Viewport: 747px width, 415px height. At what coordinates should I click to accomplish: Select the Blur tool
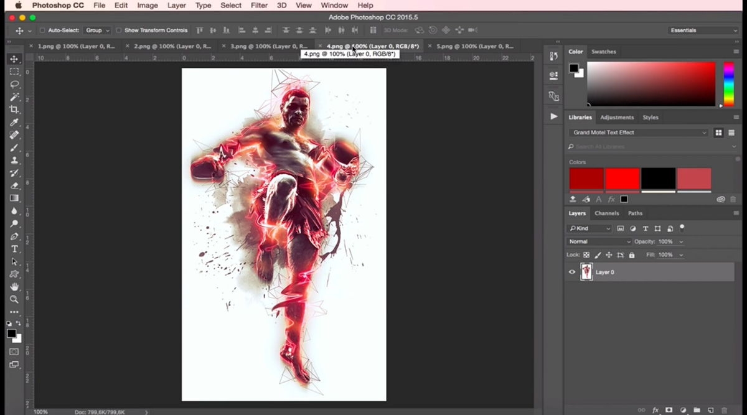(x=14, y=211)
